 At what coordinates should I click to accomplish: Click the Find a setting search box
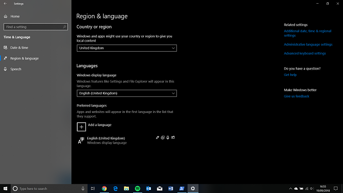coord(36,27)
